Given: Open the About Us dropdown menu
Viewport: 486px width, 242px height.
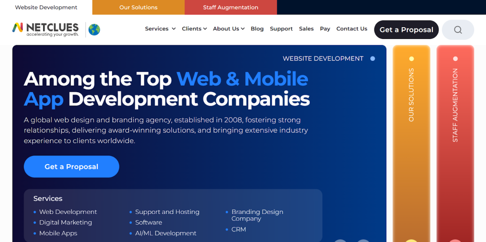Looking at the screenshot, I should (228, 29).
